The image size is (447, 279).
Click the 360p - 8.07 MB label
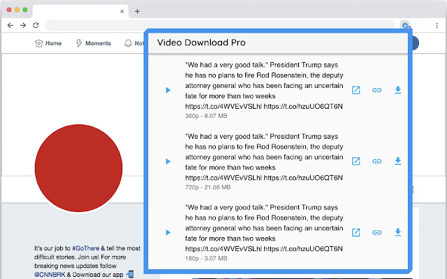tap(206, 116)
